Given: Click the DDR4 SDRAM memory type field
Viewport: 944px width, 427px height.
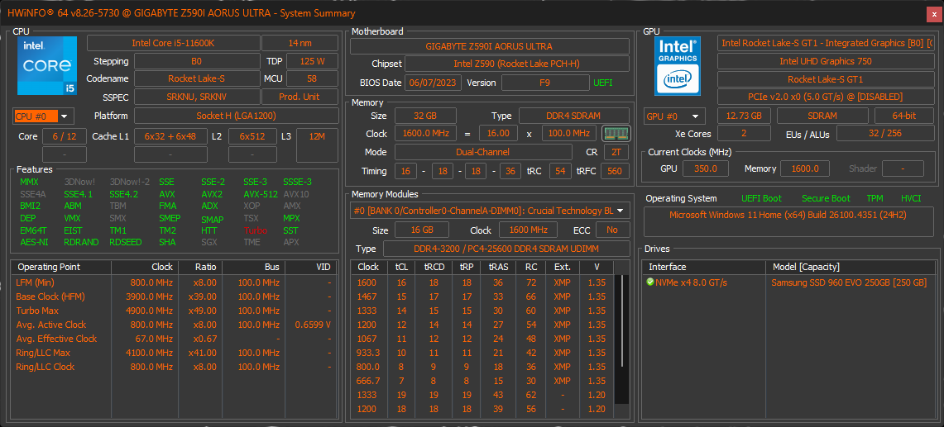Looking at the screenshot, I should (574, 116).
